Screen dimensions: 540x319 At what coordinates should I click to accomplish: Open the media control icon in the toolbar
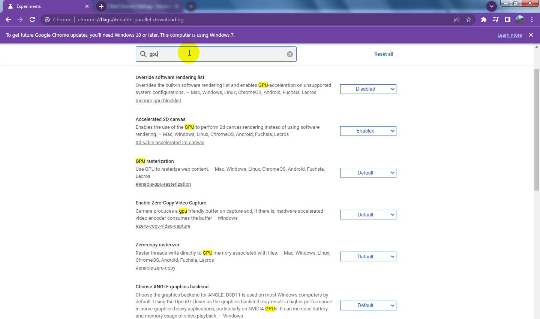(496, 19)
